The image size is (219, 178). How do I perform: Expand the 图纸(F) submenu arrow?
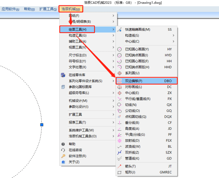coord(113,15)
